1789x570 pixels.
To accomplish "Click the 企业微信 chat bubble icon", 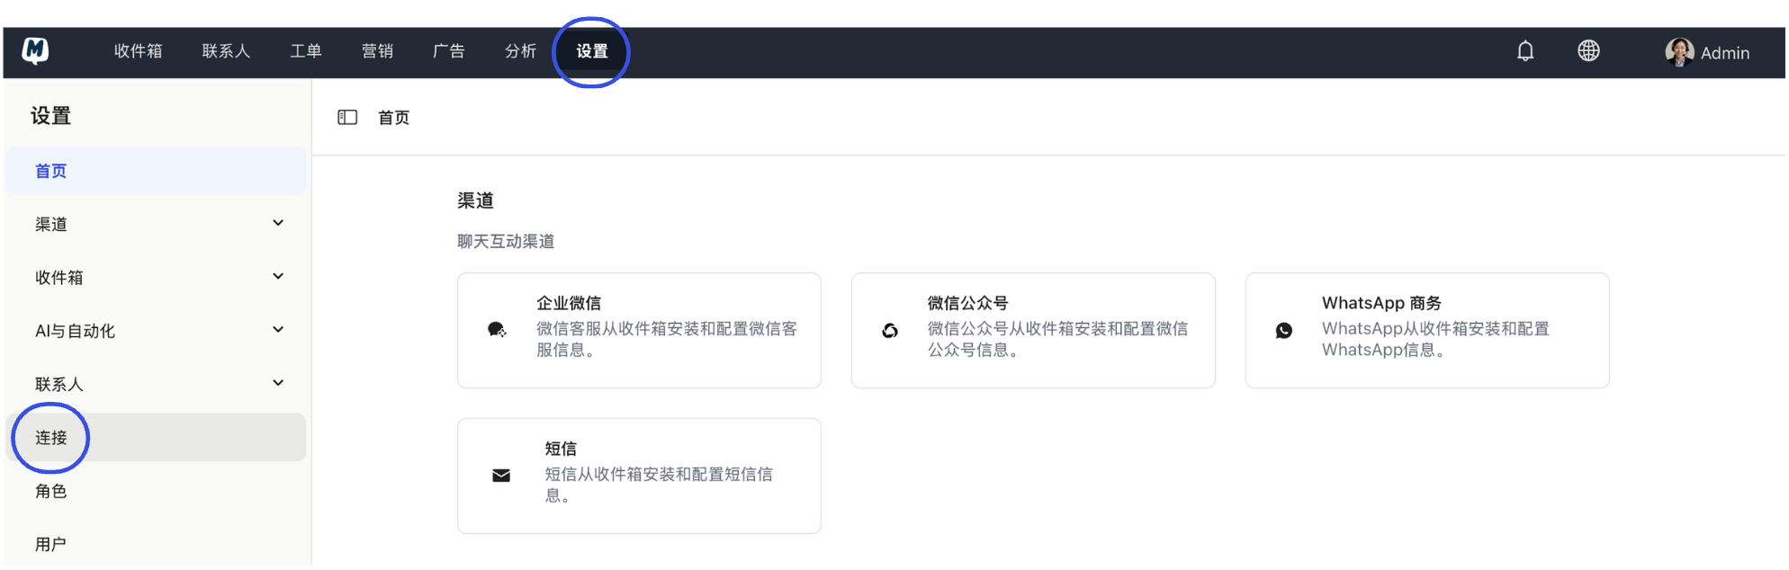I will point(498,329).
